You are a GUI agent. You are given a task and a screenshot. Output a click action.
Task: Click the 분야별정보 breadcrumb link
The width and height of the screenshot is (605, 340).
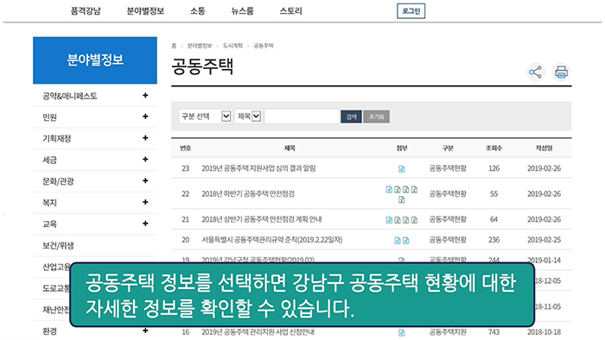[x=200, y=46]
